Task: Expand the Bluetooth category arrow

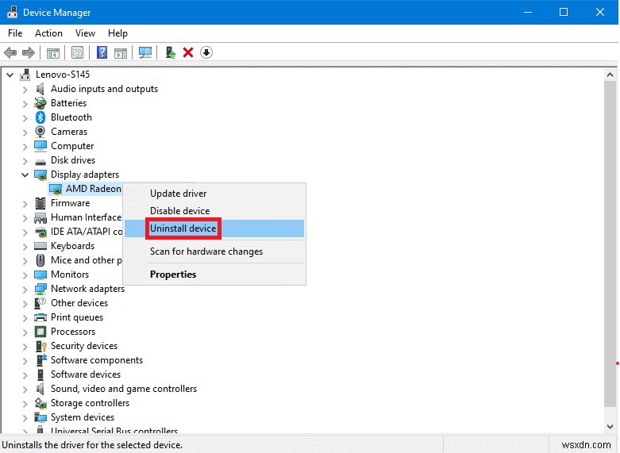Action: tap(25, 118)
